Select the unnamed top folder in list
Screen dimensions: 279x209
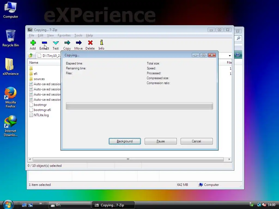tap(31, 68)
